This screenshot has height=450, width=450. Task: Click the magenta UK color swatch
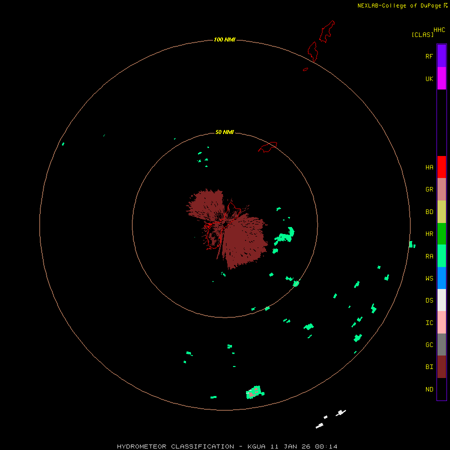tap(441, 78)
